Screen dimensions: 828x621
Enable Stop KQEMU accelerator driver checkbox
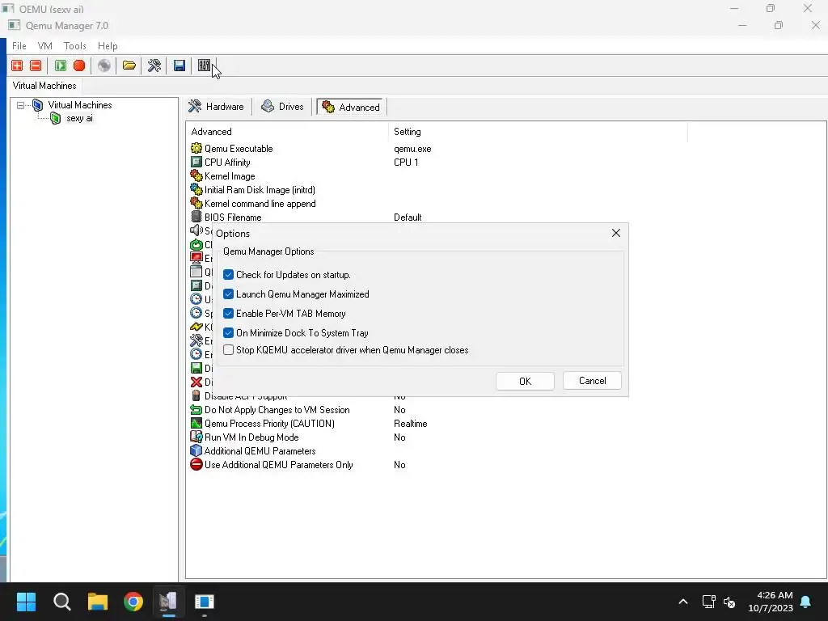tap(228, 350)
